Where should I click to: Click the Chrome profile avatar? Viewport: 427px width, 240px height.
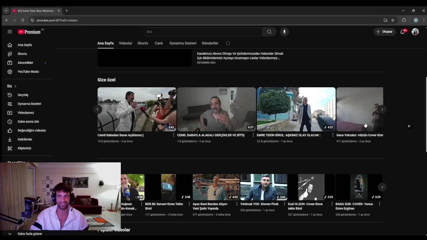[x=416, y=20]
